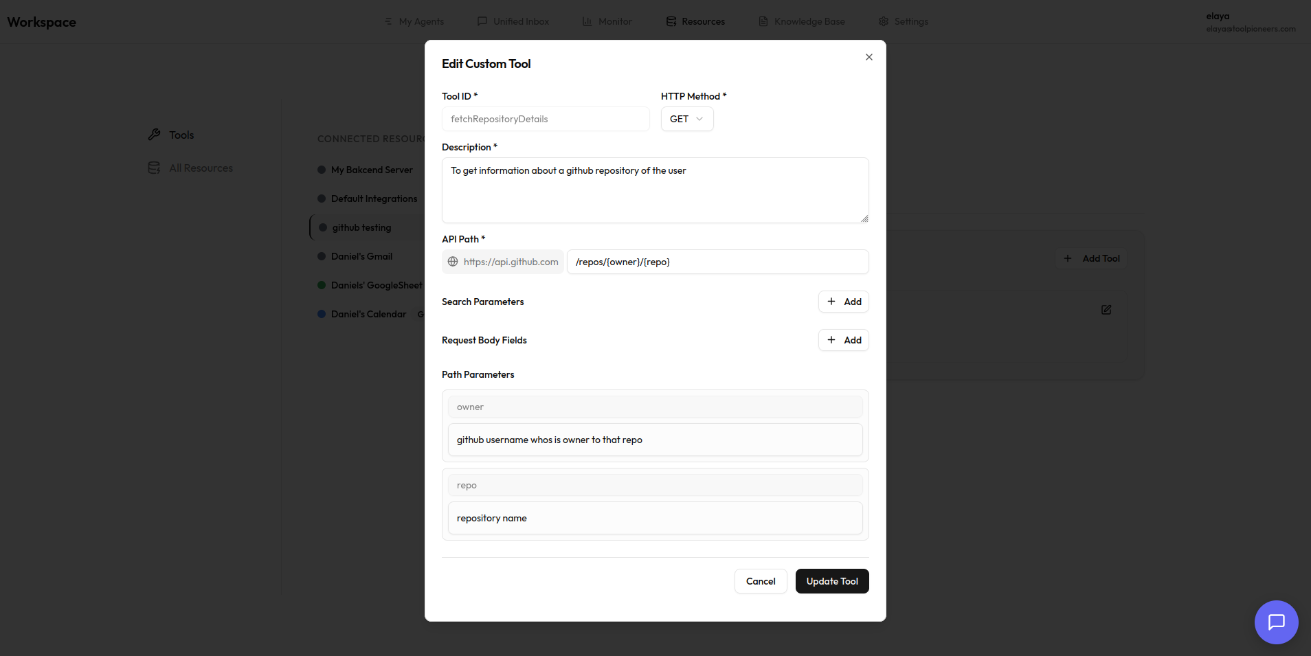Image resolution: width=1311 pixels, height=656 pixels.
Task: Close the Edit Custom Tool dialog
Action: click(869, 57)
